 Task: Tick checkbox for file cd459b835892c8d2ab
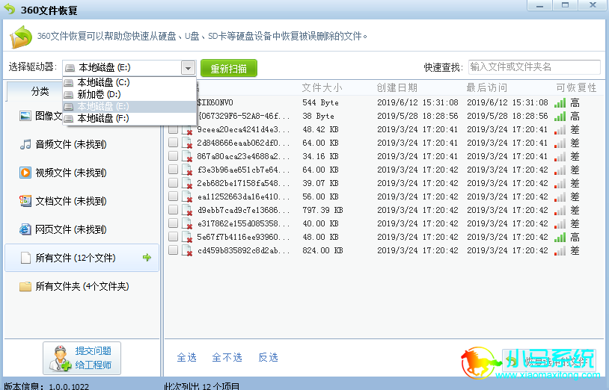174,250
